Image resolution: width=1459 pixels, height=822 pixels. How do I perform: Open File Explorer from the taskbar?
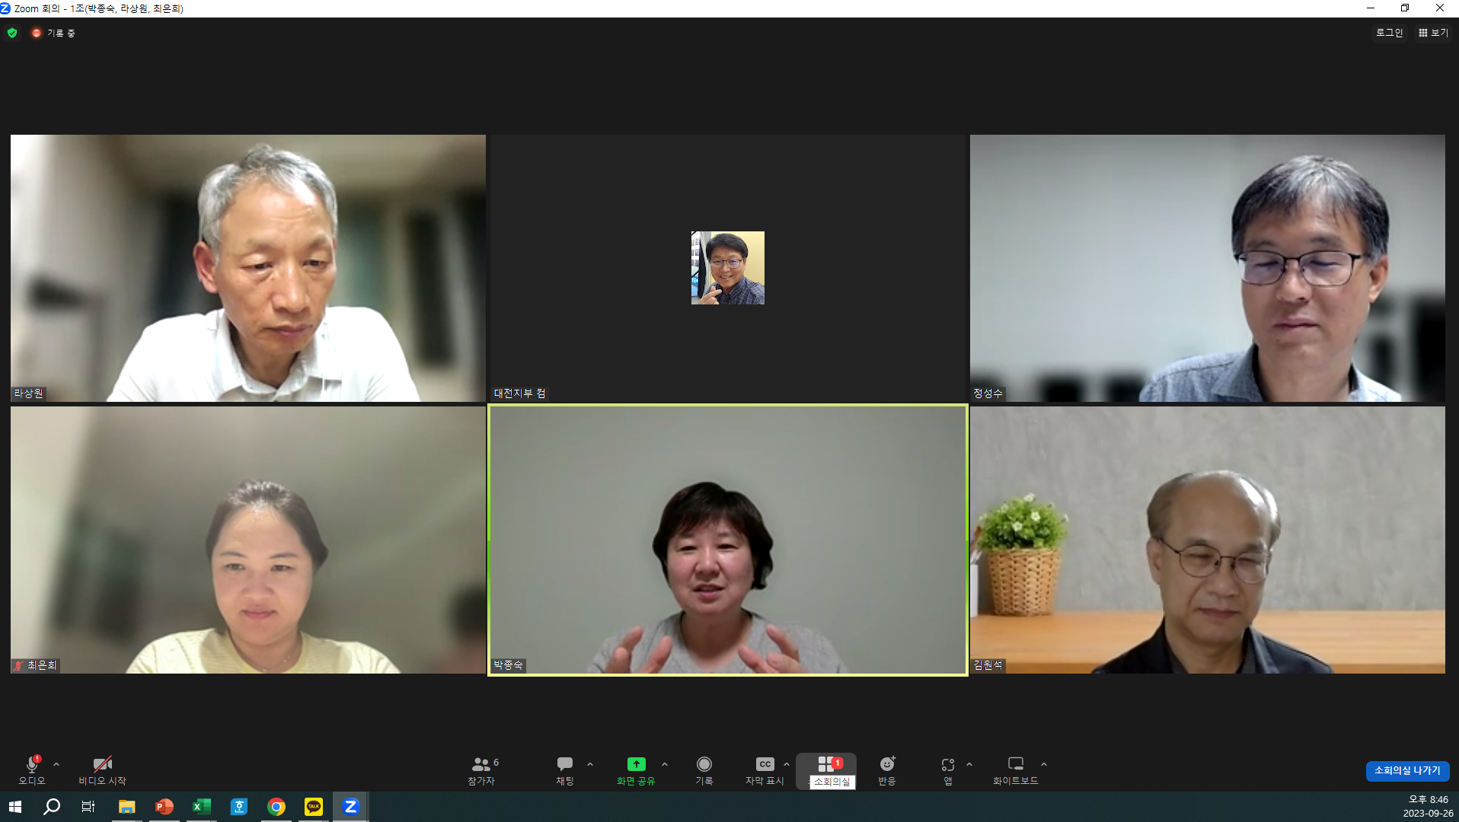pos(126,807)
